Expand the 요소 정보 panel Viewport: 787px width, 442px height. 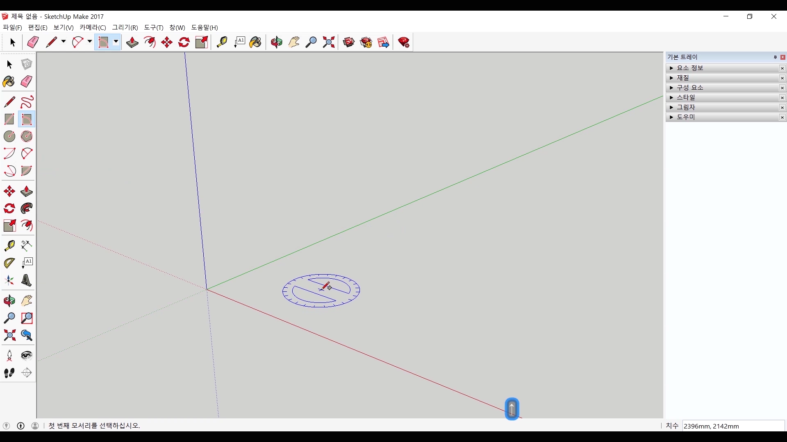[x=671, y=68]
